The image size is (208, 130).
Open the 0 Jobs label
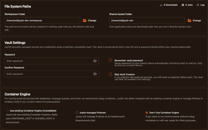click(x=190, y=5)
